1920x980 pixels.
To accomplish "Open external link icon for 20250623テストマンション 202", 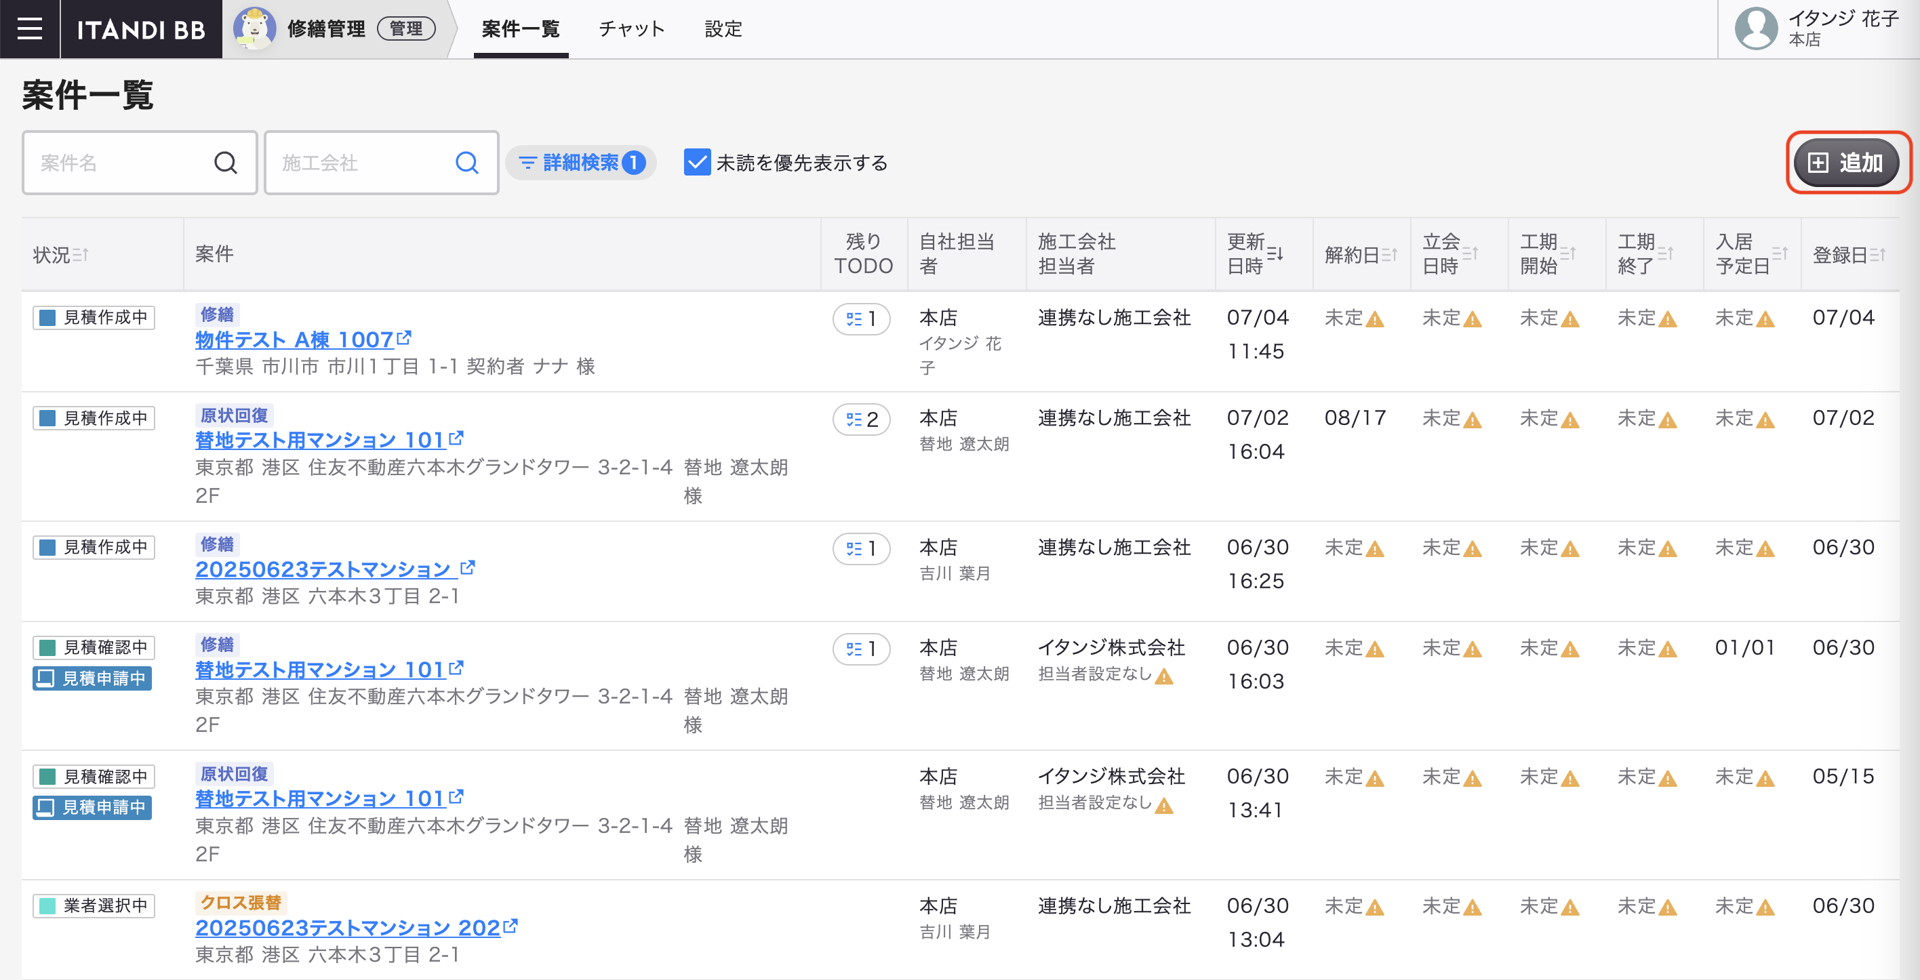I will coord(511,926).
